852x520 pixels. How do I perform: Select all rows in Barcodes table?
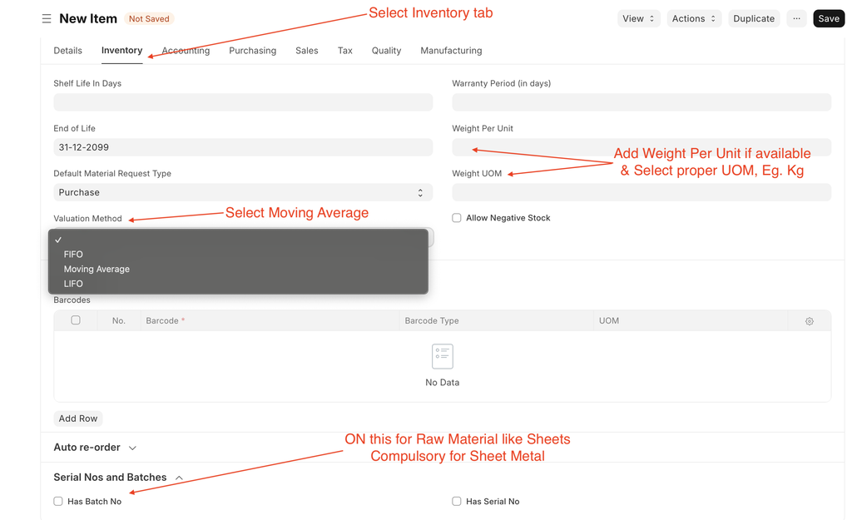pos(76,320)
